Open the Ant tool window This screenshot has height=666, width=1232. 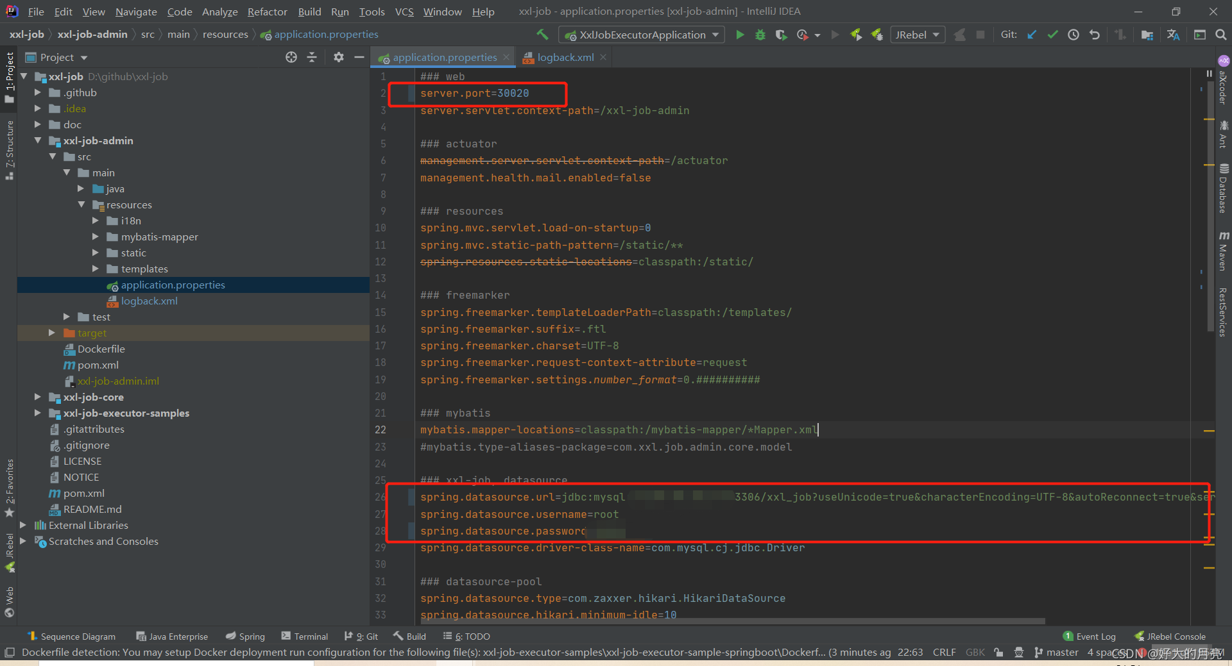pyautogui.click(x=1224, y=135)
